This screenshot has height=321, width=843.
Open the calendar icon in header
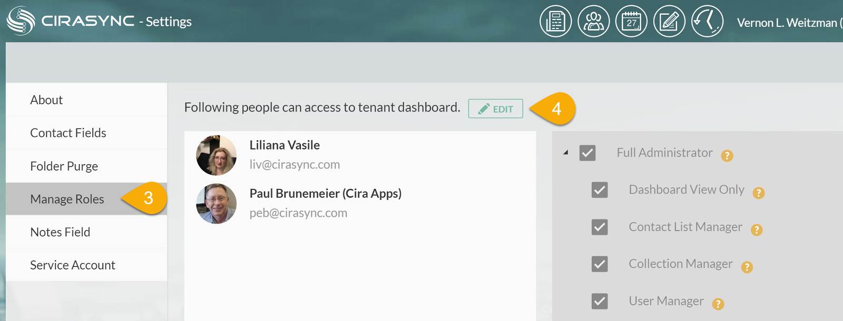[x=631, y=22]
